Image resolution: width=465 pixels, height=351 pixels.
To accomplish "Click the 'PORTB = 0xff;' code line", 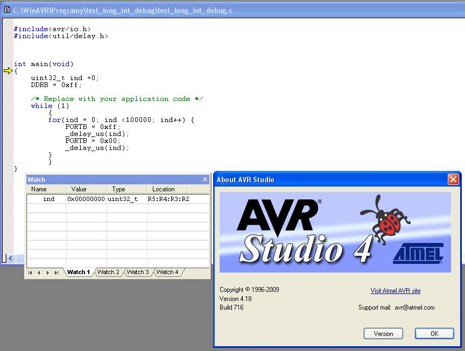I will [93, 127].
